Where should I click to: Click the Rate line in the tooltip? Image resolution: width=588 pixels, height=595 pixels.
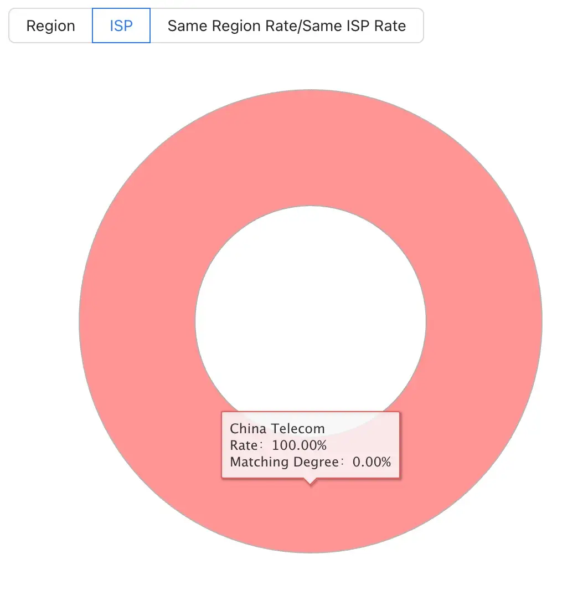click(x=278, y=445)
